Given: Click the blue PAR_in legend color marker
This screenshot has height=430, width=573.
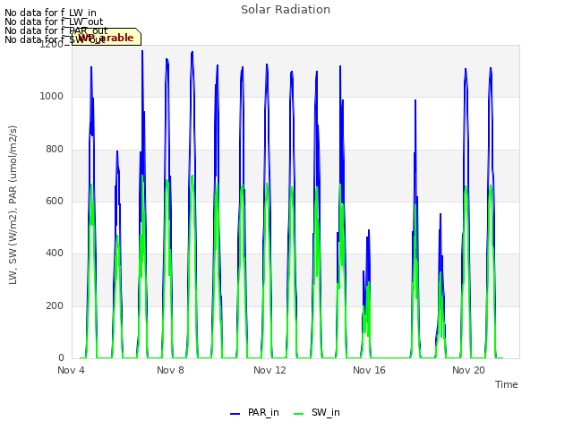Looking at the screenshot, I should point(235,414).
